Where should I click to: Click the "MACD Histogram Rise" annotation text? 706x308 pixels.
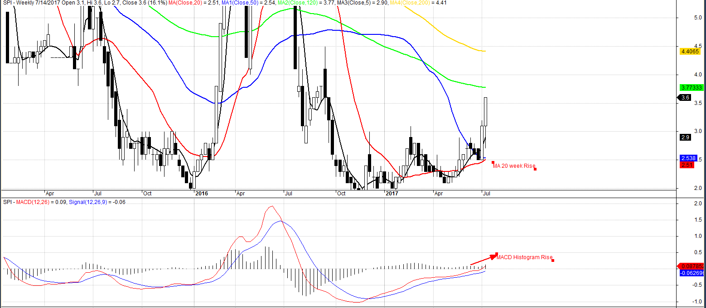(x=524, y=257)
